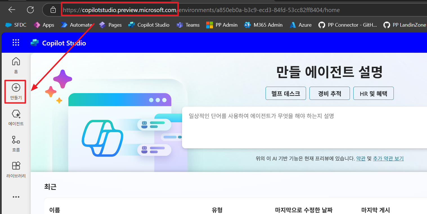The width and height of the screenshot is (427, 214).
Task: Choose the 경비 추적 suggestion button
Action: coord(330,93)
